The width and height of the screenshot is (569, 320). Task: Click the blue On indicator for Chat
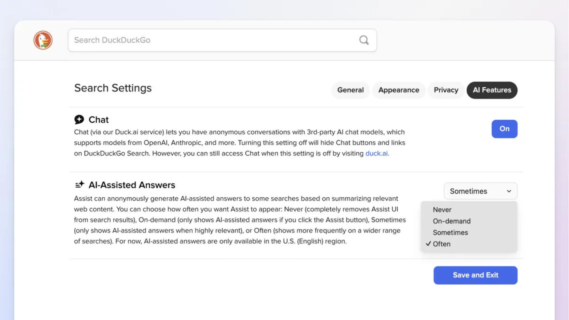click(504, 129)
